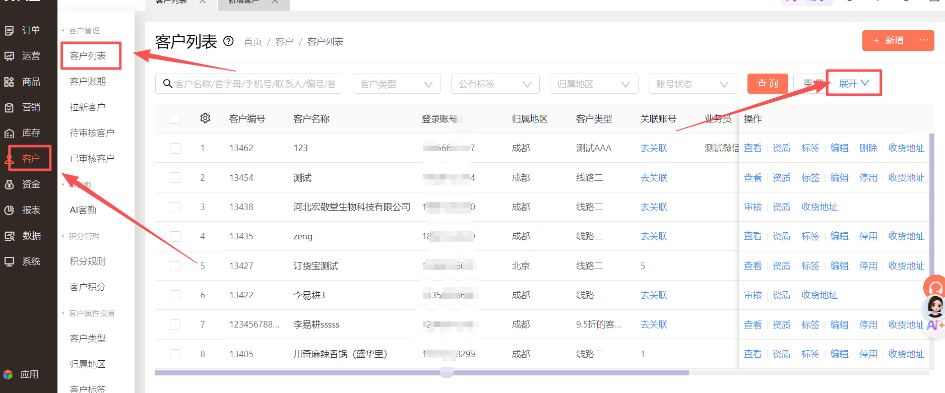Click 删除 link for customer 123
Screen dimensions: 945x393
(x=868, y=148)
